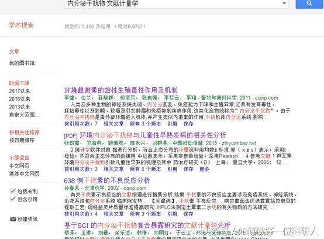The width and height of the screenshot is (324, 239).
Task: Click 相关文章 under the 干扰素 result
Action: [113, 214]
